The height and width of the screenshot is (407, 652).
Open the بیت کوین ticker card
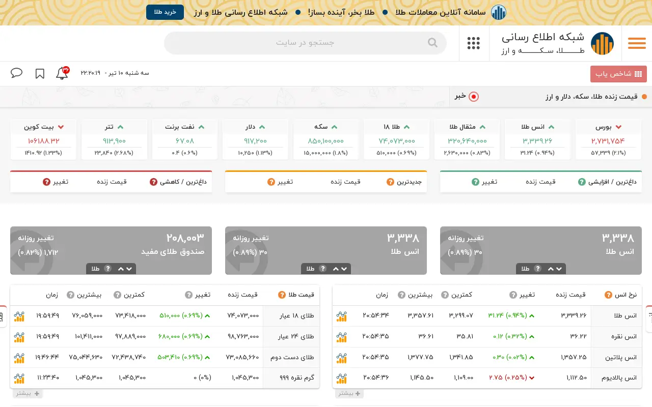(x=44, y=139)
